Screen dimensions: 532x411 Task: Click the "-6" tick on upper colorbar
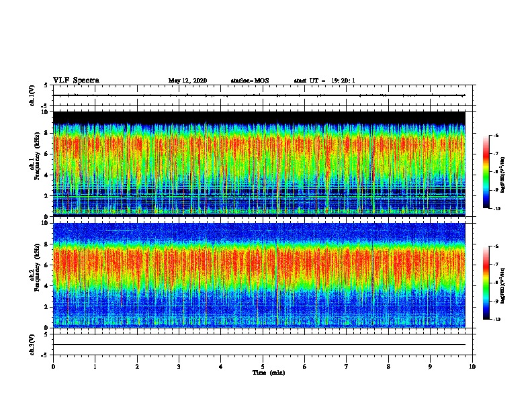click(496, 135)
